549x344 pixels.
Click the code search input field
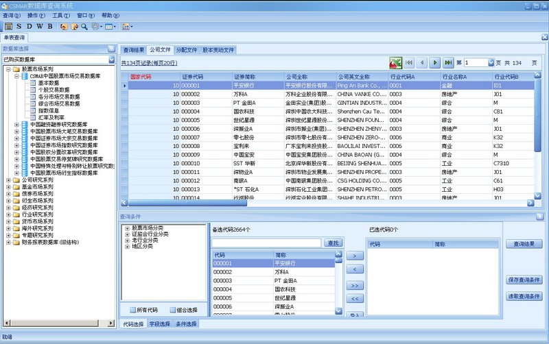coord(266,243)
